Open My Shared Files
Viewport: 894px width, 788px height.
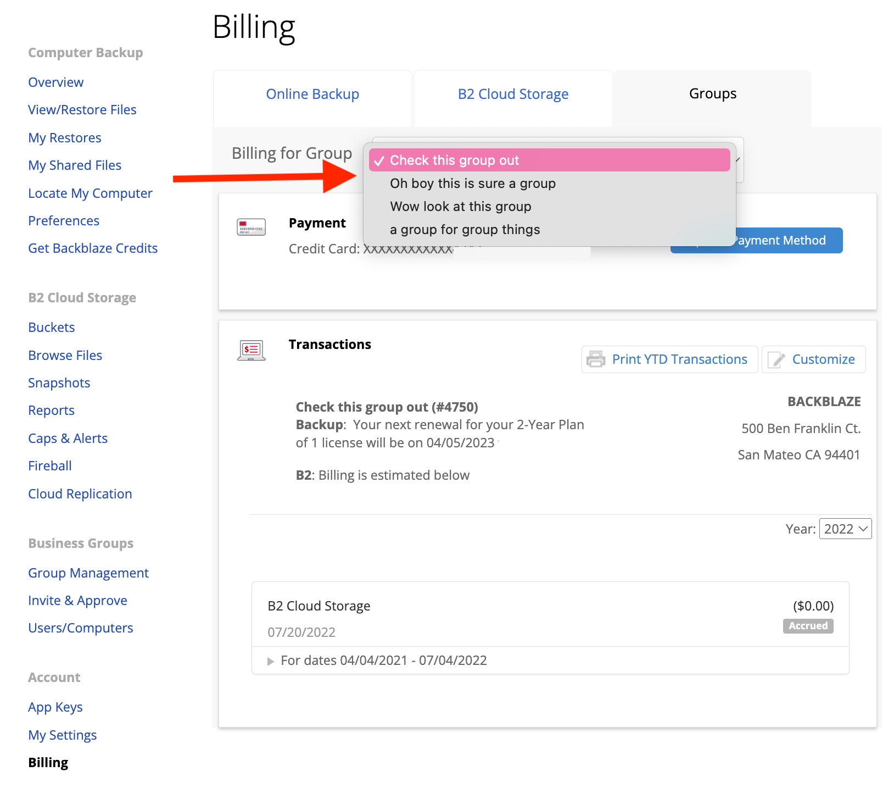[75, 165]
